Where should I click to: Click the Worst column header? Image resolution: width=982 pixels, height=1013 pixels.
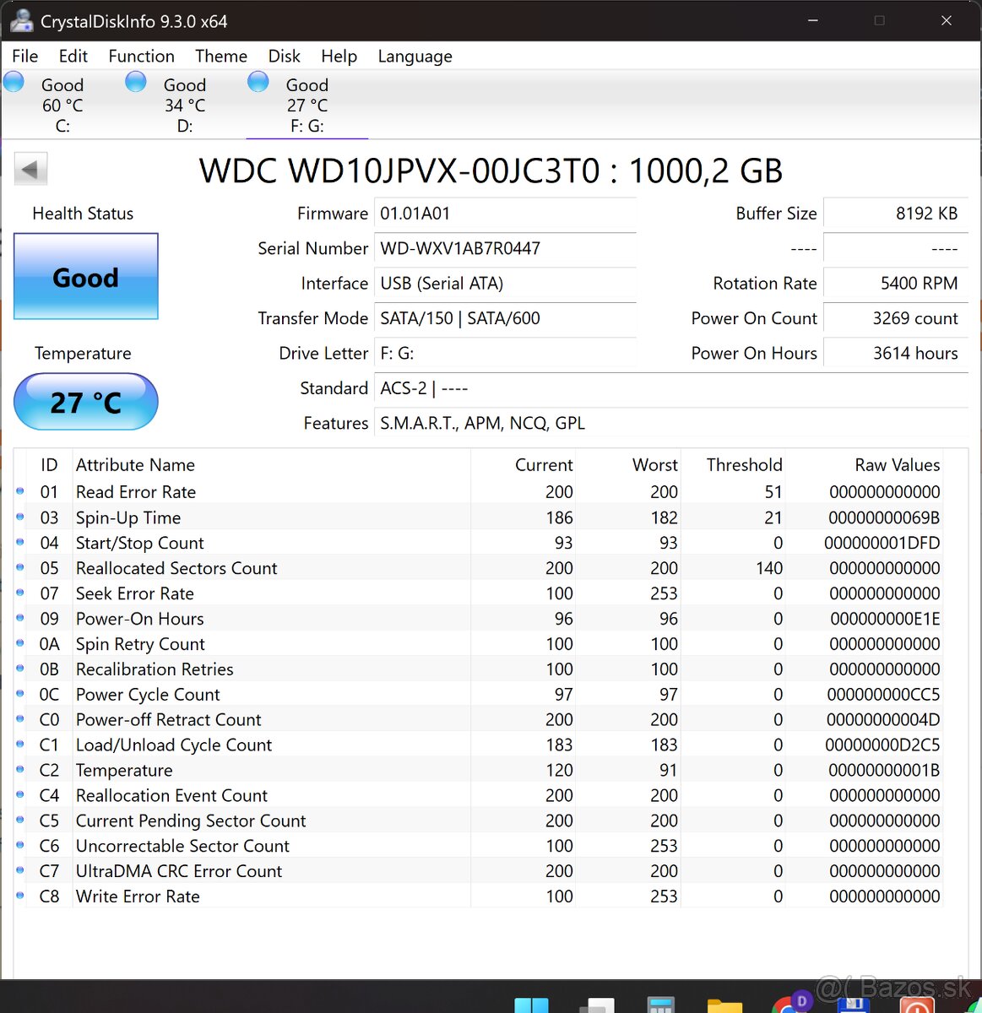(655, 465)
